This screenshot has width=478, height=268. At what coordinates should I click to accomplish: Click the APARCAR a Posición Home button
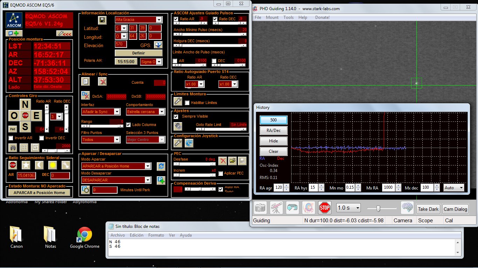(x=39, y=192)
